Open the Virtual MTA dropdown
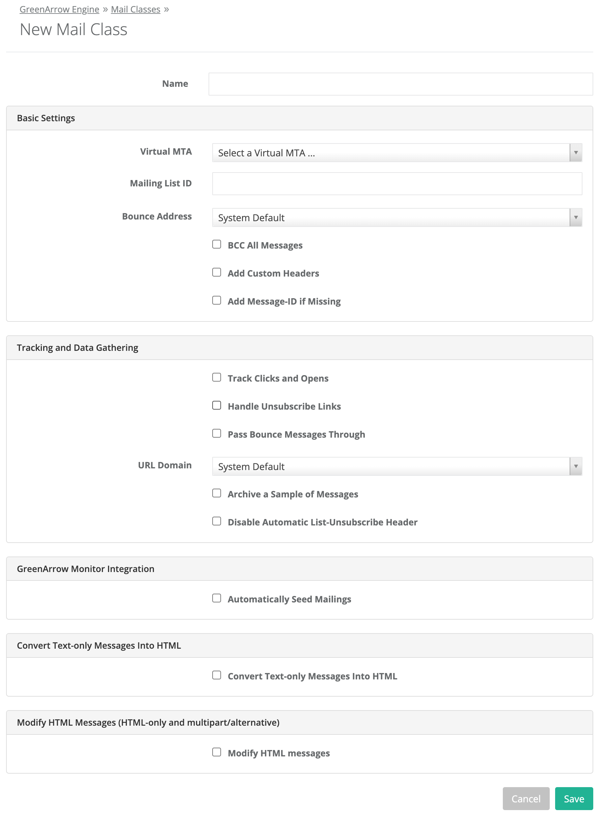 pyautogui.click(x=397, y=153)
